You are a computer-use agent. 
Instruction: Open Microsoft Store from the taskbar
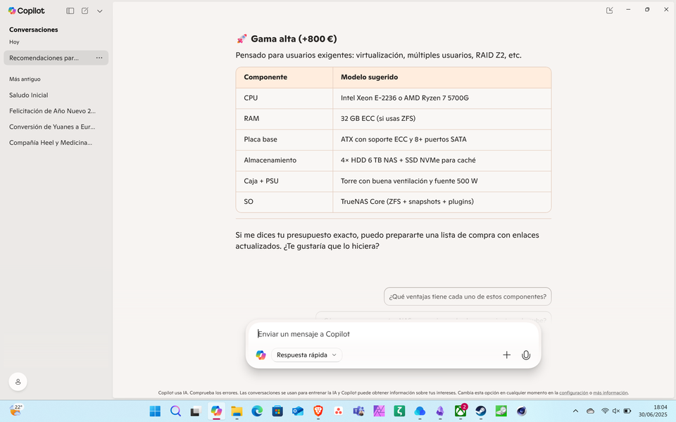tap(277, 411)
